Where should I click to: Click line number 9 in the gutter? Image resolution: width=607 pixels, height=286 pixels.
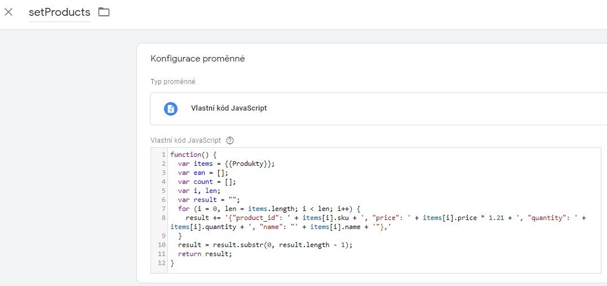pyautogui.click(x=163, y=236)
